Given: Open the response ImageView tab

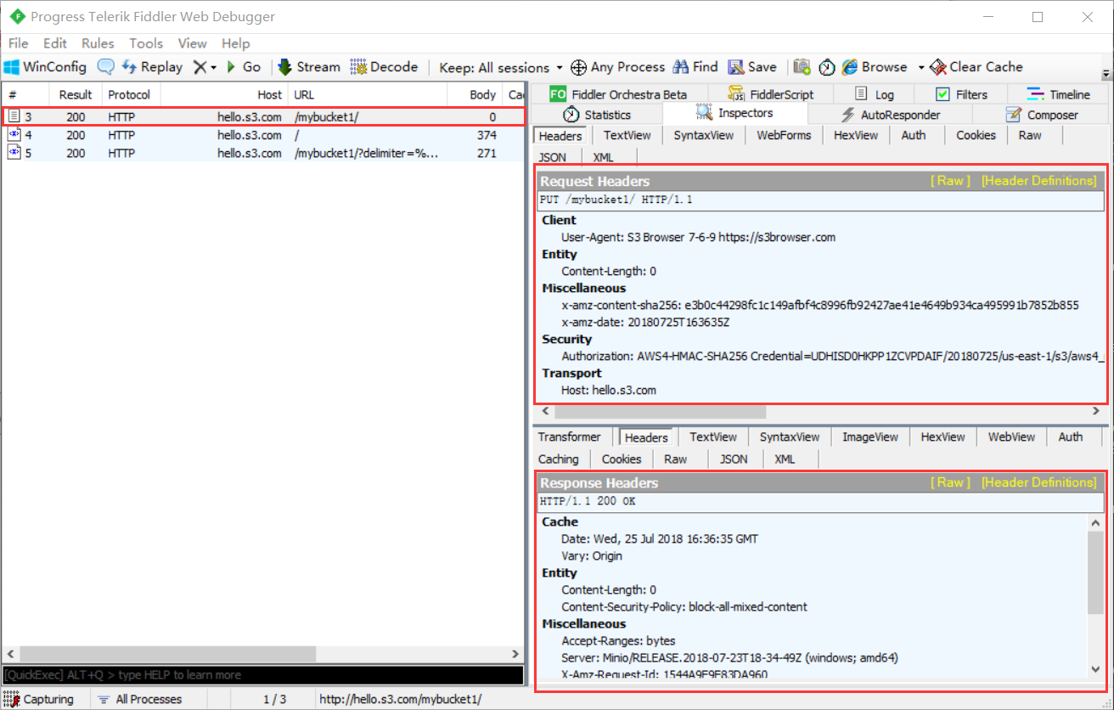Looking at the screenshot, I should [870, 437].
